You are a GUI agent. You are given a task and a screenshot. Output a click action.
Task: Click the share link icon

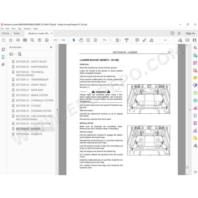point(180,40)
